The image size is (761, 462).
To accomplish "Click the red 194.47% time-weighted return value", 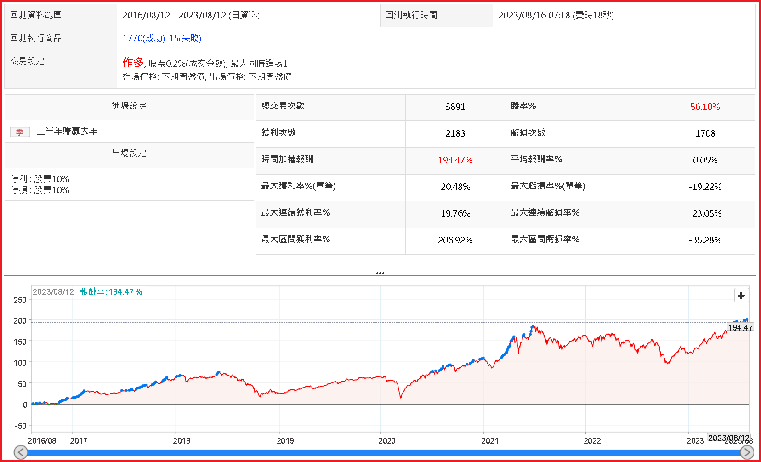I will pos(455,160).
